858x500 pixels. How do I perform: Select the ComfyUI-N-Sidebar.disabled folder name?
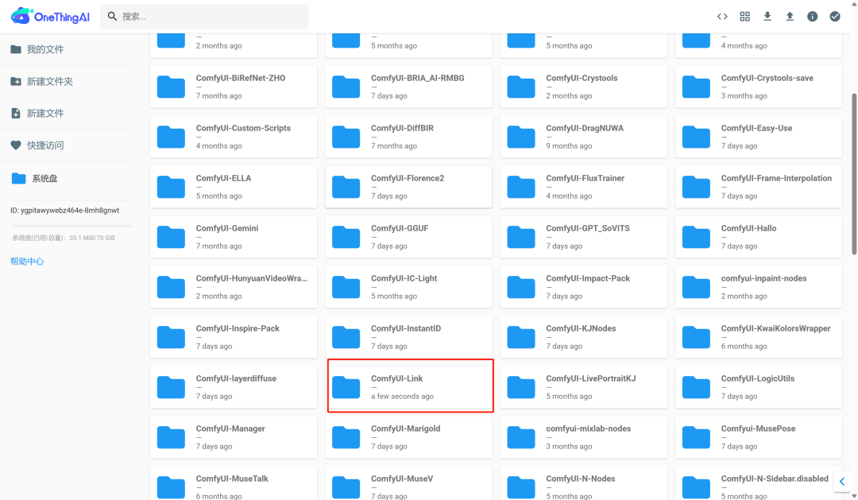tap(775, 479)
